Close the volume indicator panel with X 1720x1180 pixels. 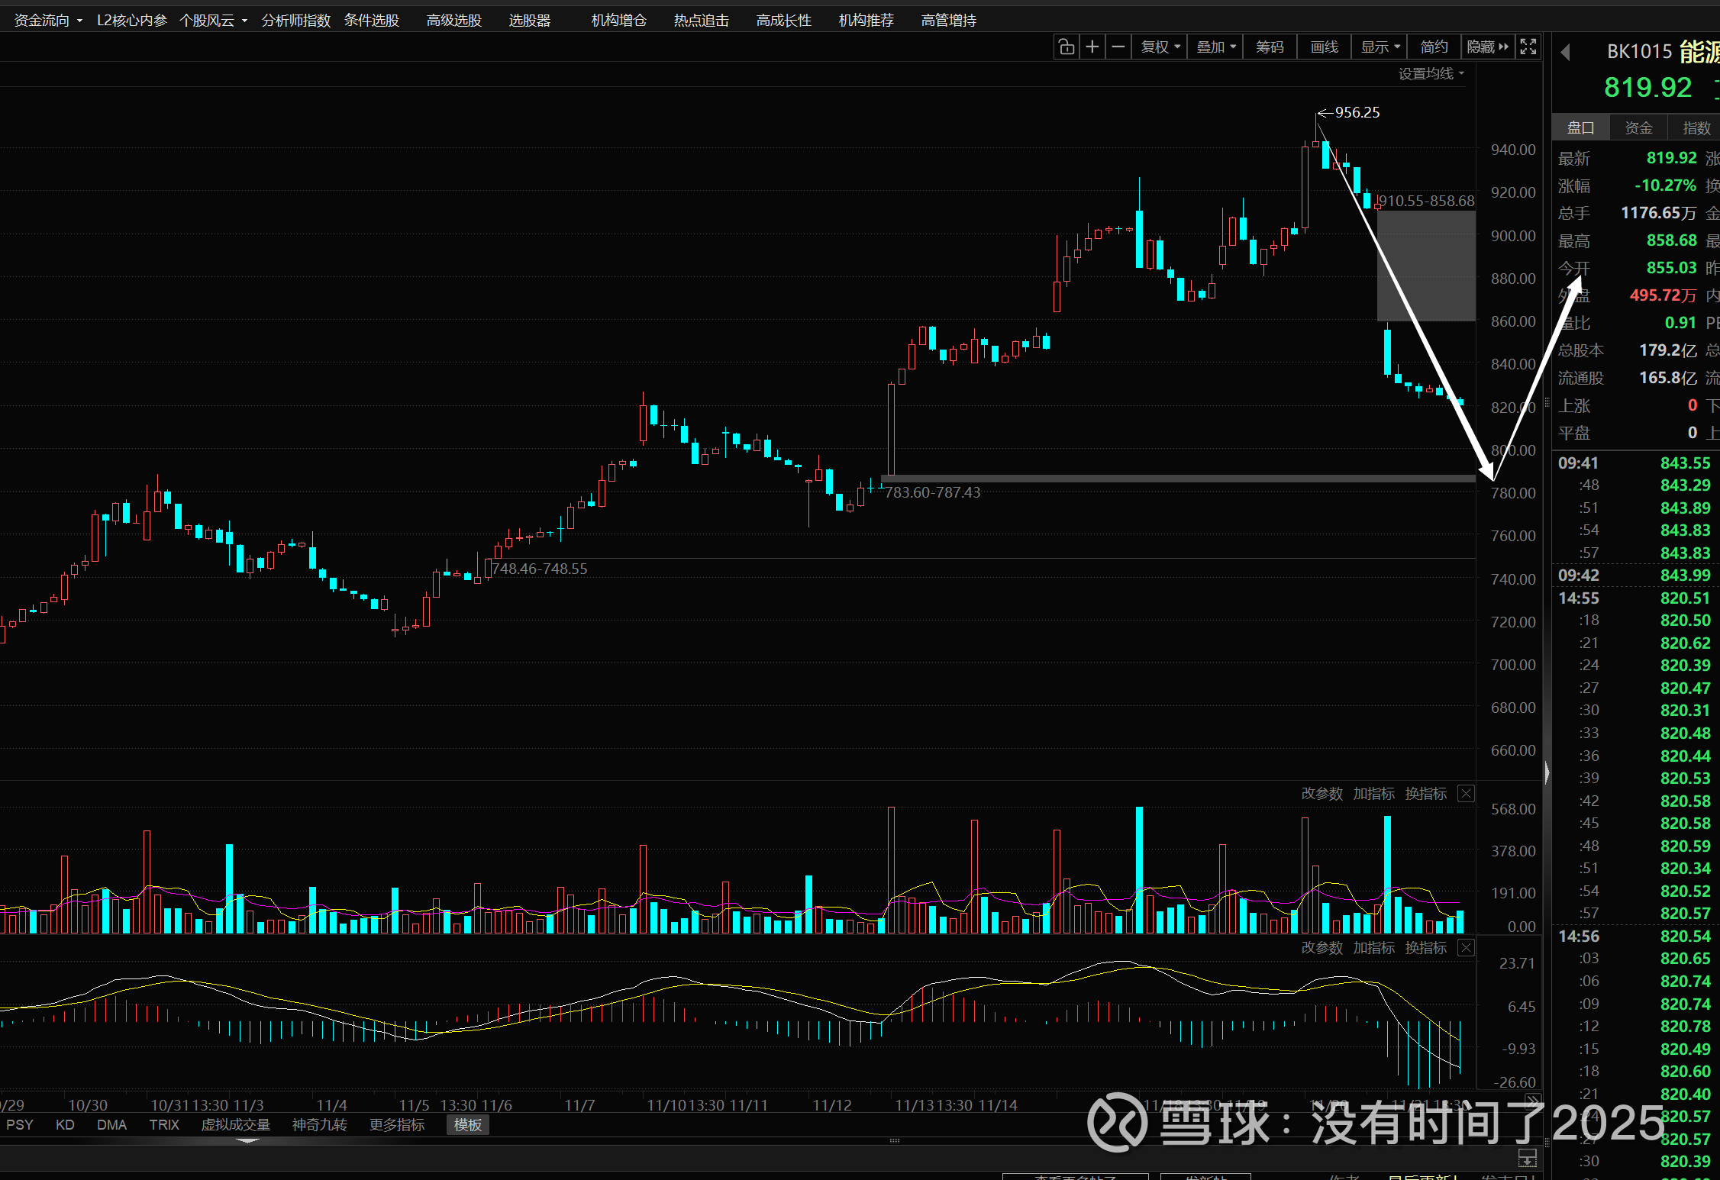(1465, 794)
